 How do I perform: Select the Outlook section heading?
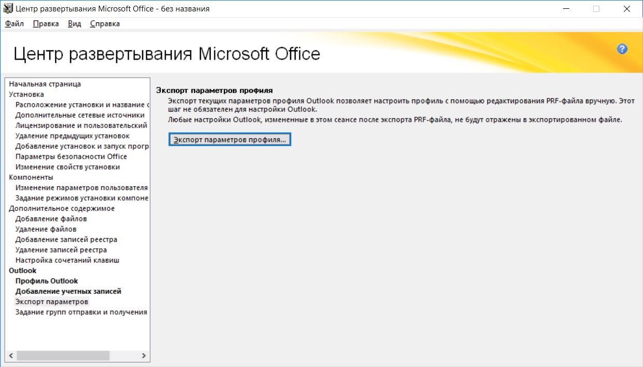23,271
